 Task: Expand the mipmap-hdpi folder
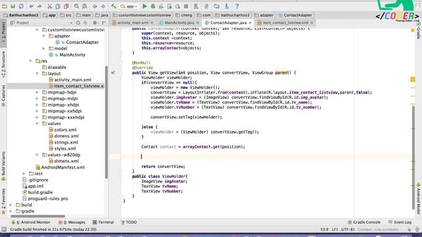tap(37, 92)
